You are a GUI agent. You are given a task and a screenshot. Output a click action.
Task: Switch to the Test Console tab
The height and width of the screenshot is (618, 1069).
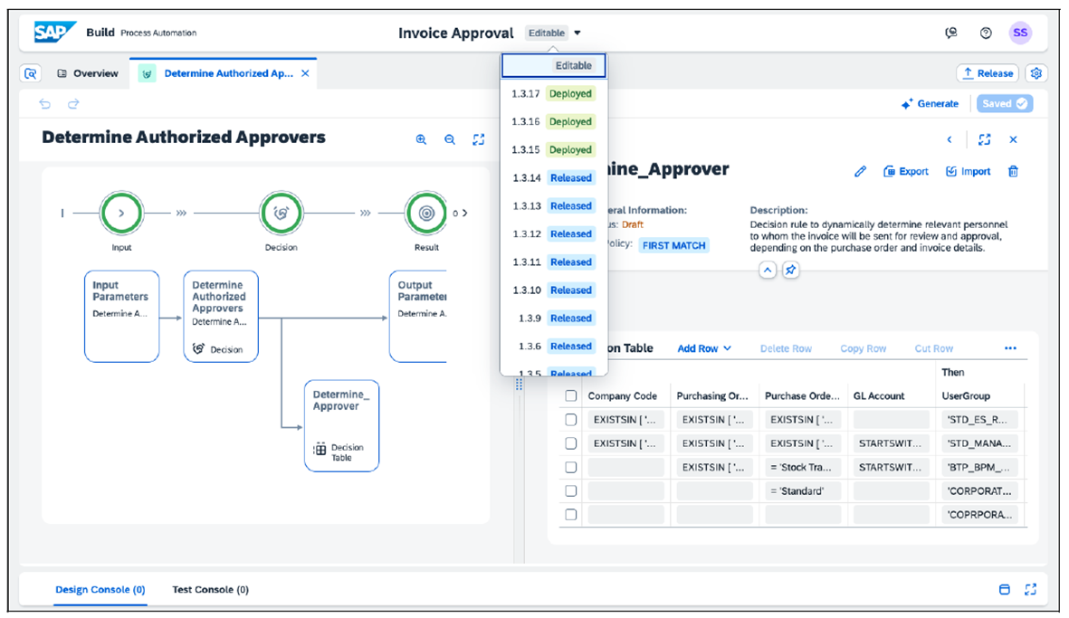pyautogui.click(x=210, y=590)
